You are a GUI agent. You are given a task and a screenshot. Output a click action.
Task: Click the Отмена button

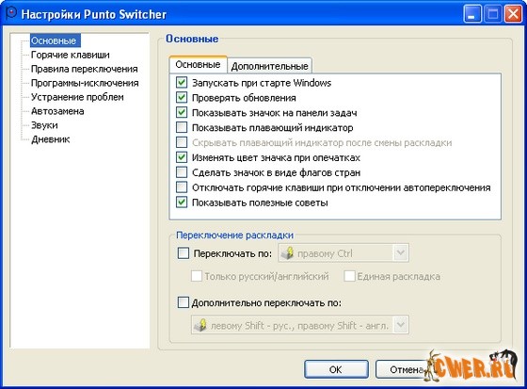[x=405, y=369]
